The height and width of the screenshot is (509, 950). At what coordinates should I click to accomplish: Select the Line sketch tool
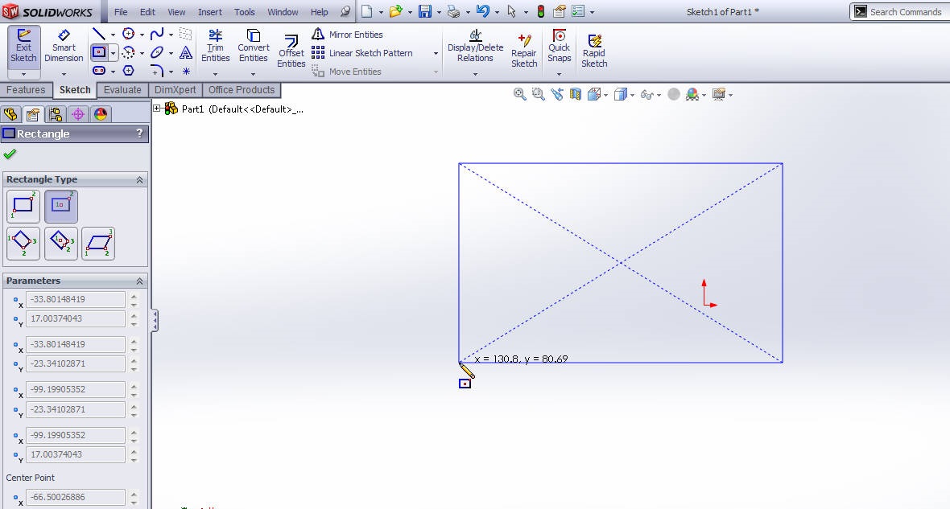pyautogui.click(x=99, y=33)
